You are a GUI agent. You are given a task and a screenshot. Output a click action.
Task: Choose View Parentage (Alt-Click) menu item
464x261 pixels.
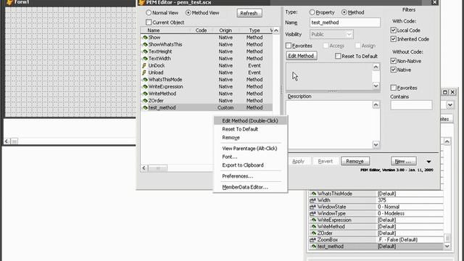coord(249,149)
